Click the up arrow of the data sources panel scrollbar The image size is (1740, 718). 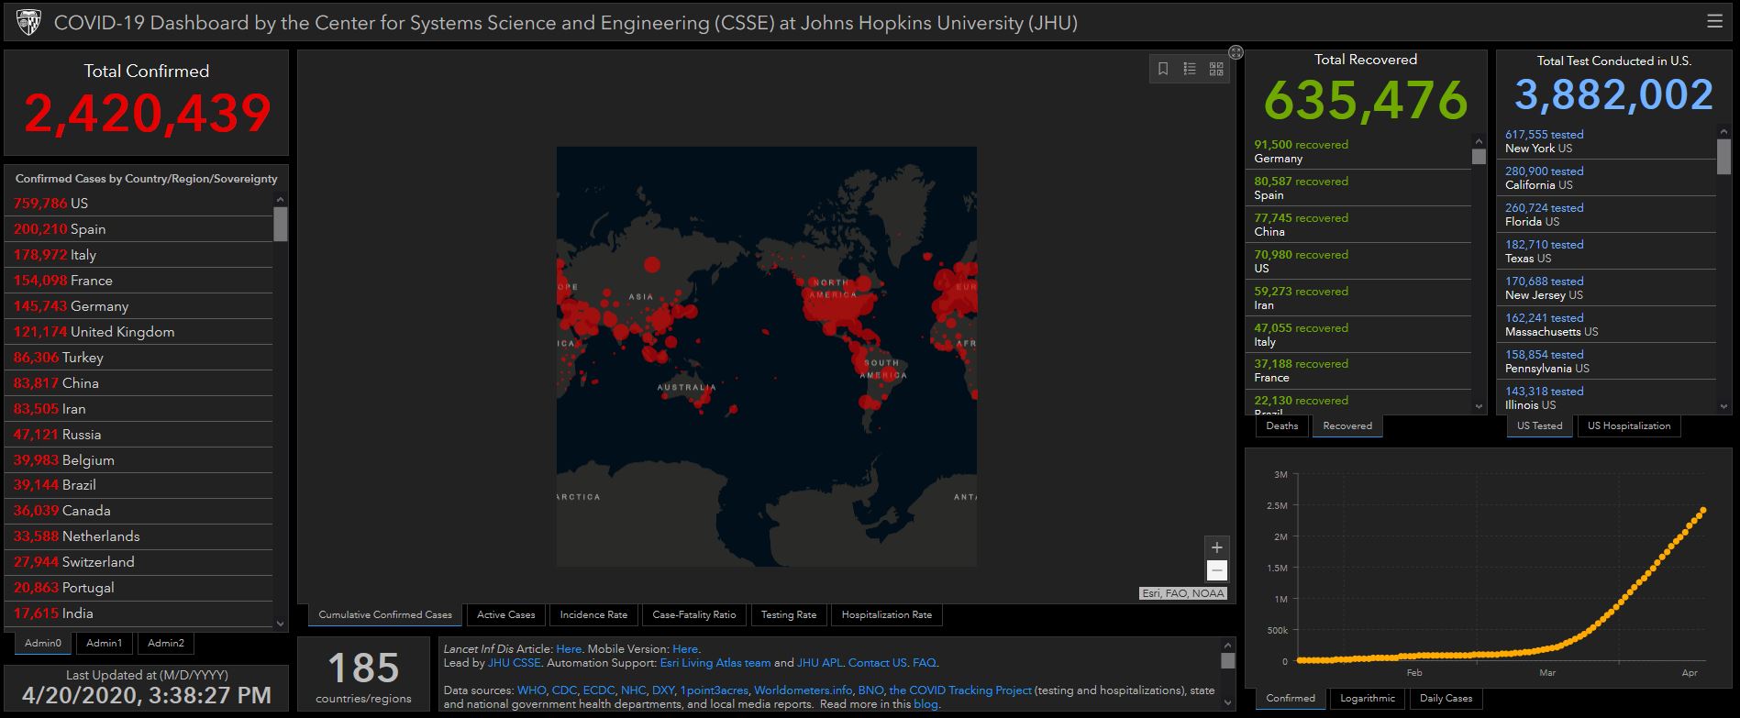click(1228, 646)
